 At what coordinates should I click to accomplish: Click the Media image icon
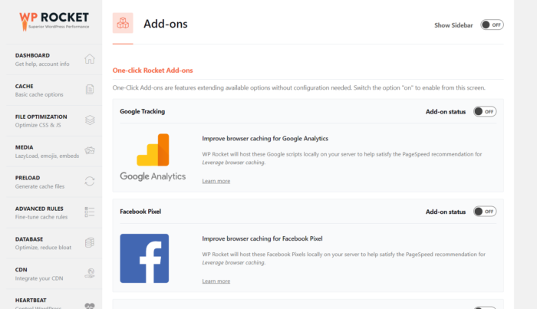tap(90, 150)
